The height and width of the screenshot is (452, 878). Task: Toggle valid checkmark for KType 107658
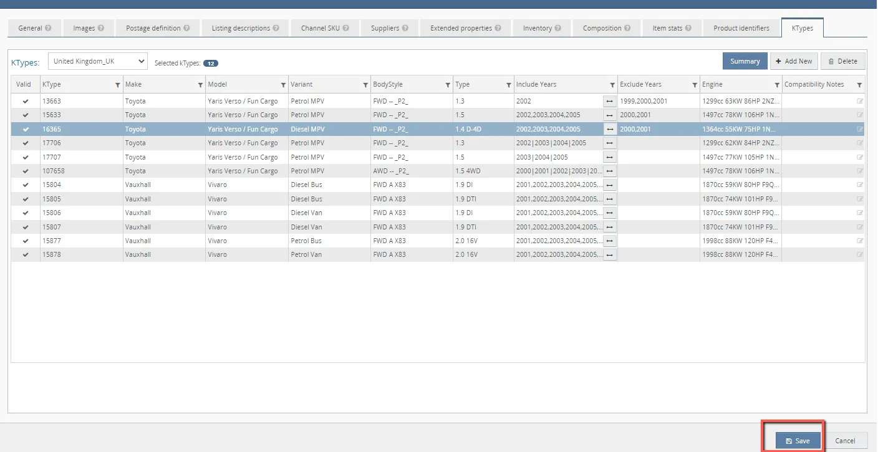[26, 171]
